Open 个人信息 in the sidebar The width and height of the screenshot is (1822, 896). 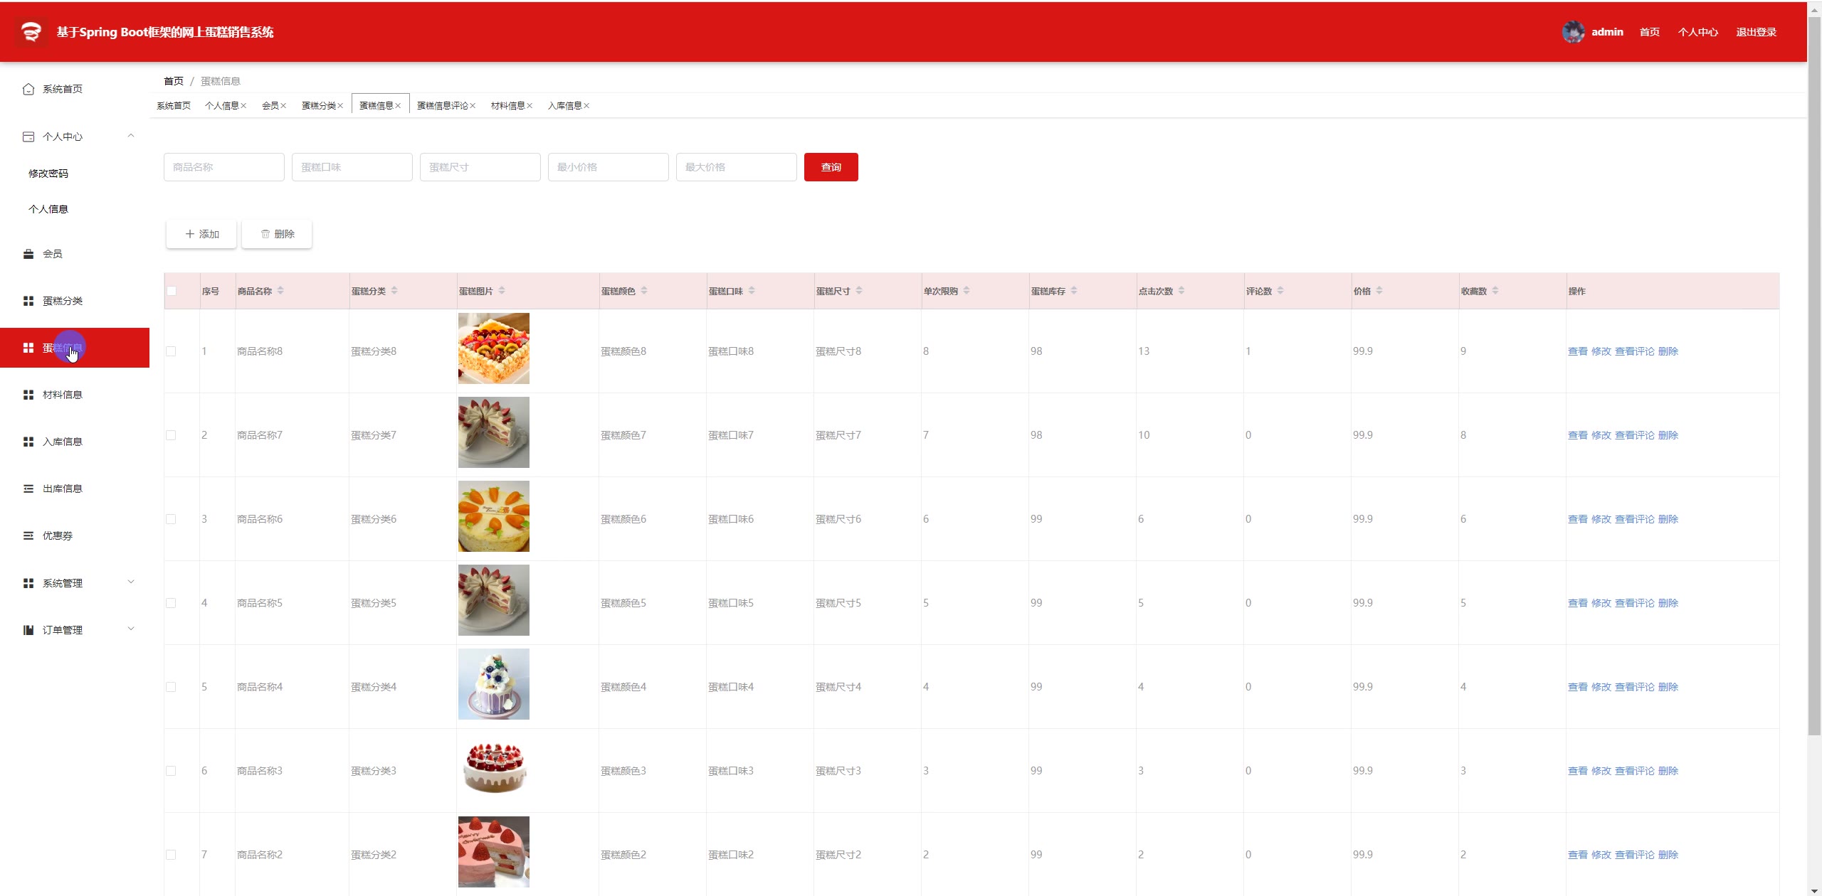coord(48,209)
